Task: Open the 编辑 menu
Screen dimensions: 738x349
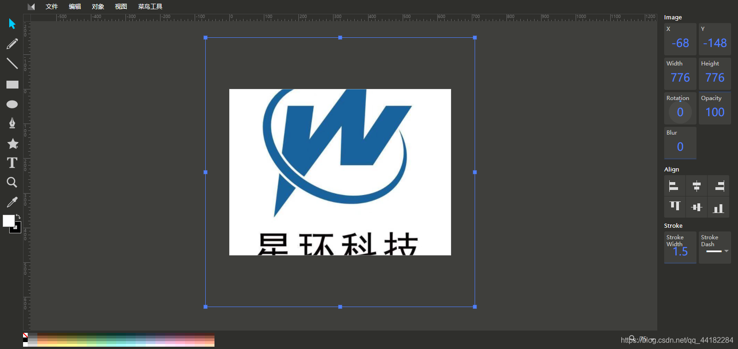Action: [75, 6]
